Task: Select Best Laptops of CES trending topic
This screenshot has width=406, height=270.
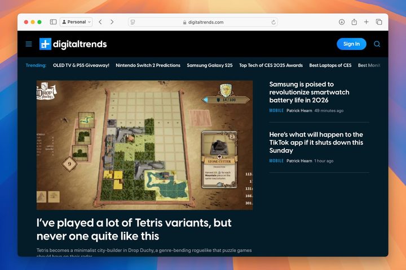Action: 330,65
